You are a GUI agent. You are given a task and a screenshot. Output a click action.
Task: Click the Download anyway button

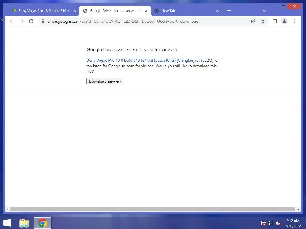click(105, 81)
